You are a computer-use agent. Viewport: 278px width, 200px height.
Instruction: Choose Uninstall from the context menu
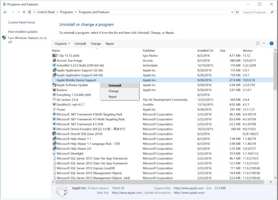point(120,85)
